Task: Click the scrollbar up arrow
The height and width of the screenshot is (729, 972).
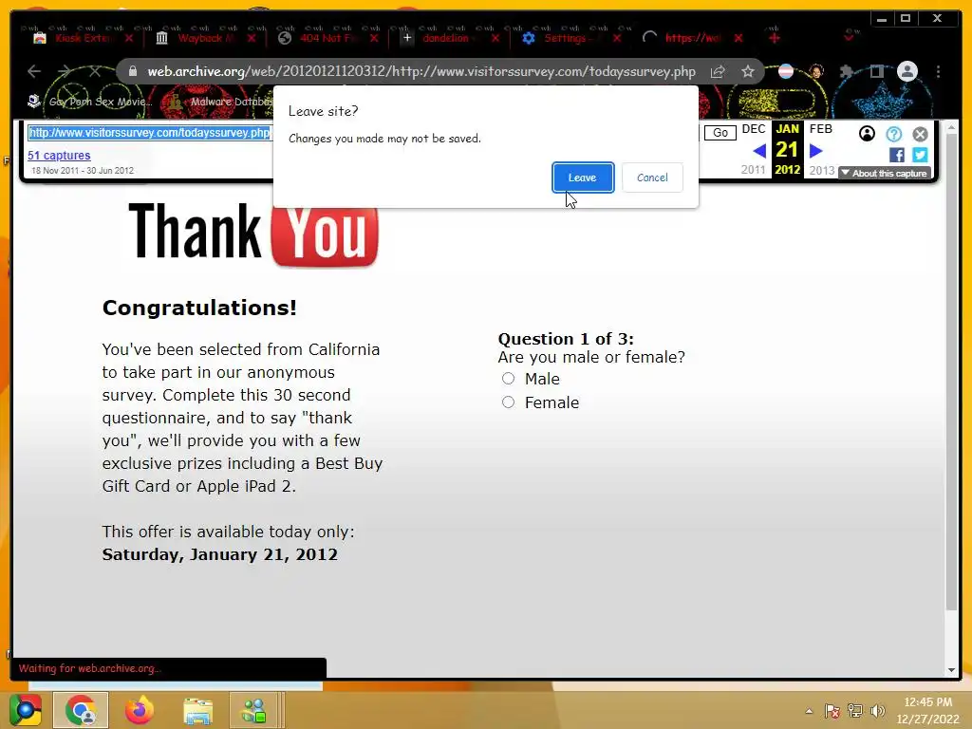Action: (x=951, y=127)
